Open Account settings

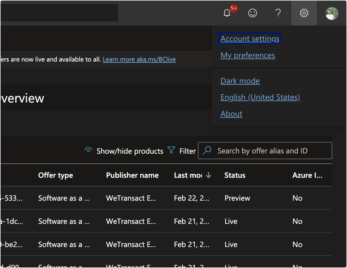point(250,38)
